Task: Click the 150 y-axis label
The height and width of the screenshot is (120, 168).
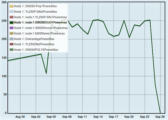Action: click(x=4, y=58)
